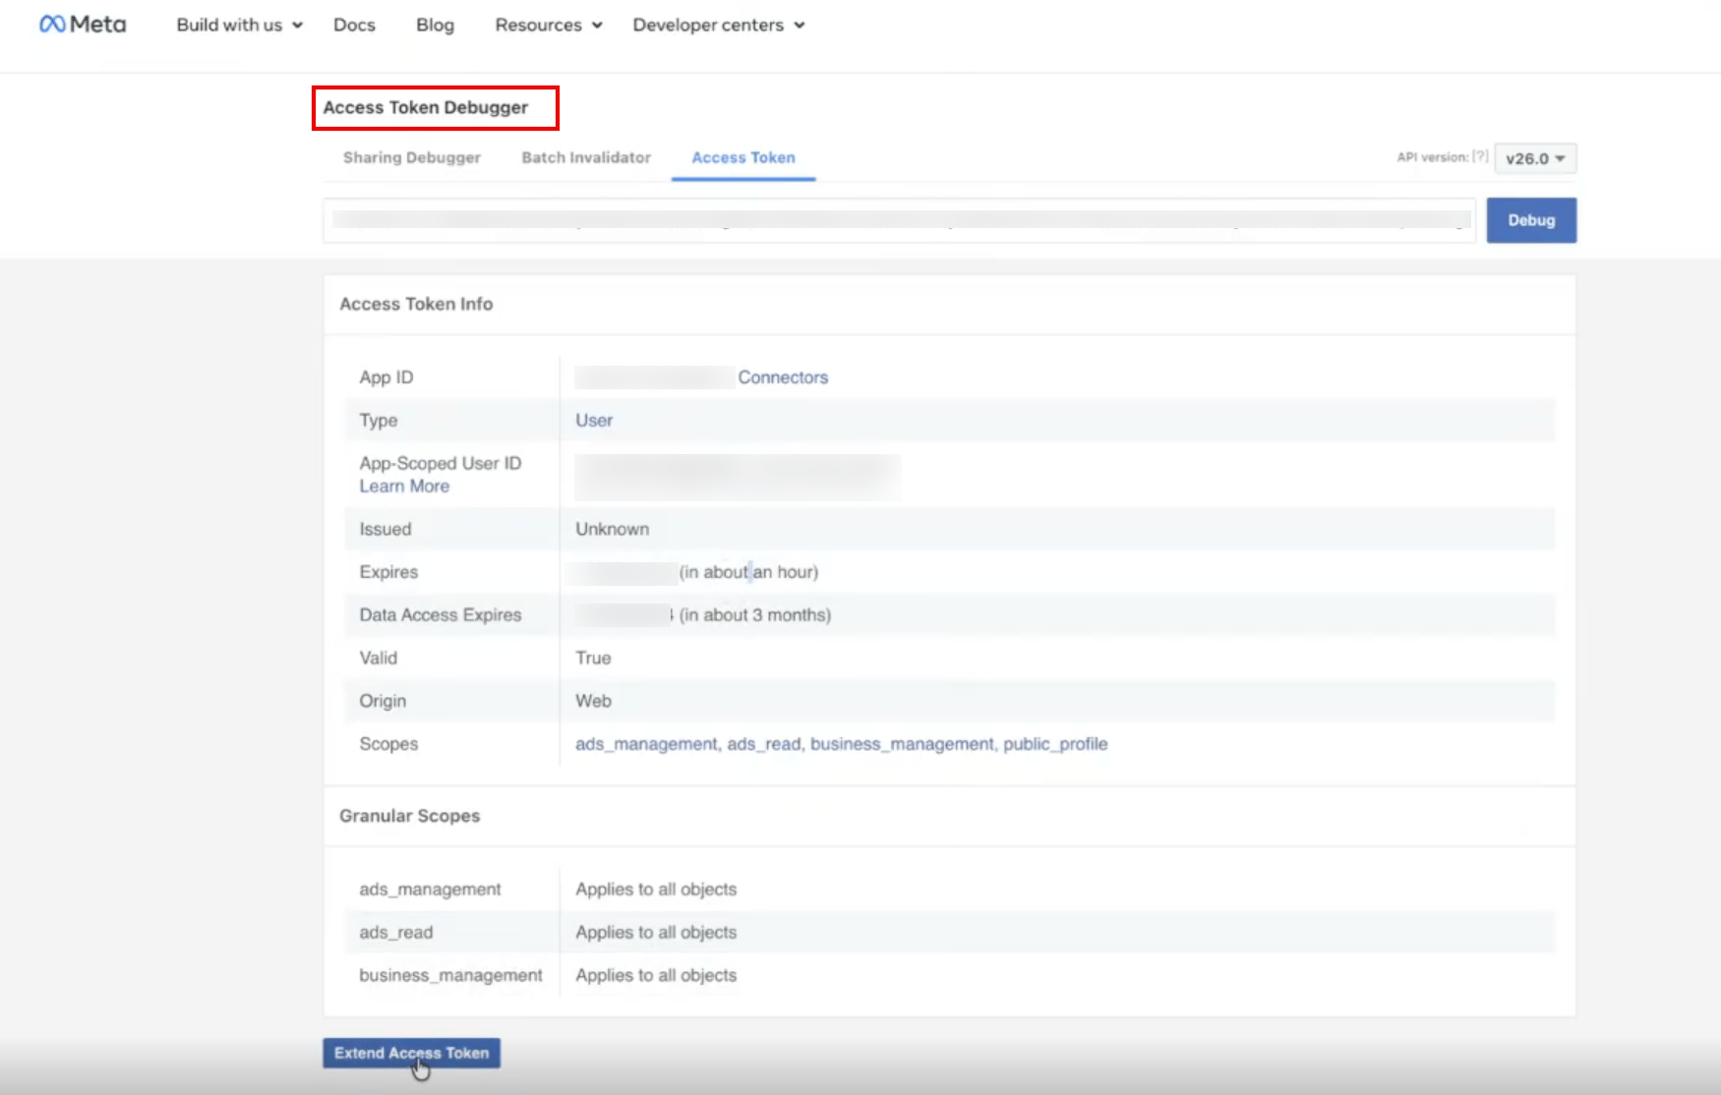Open the Docs page
This screenshot has height=1095, width=1721.
(354, 25)
